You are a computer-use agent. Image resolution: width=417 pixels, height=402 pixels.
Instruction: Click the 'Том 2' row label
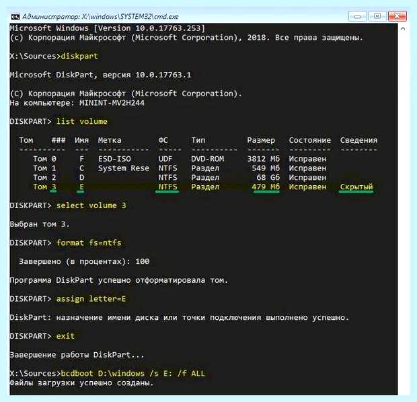(44, 178)
